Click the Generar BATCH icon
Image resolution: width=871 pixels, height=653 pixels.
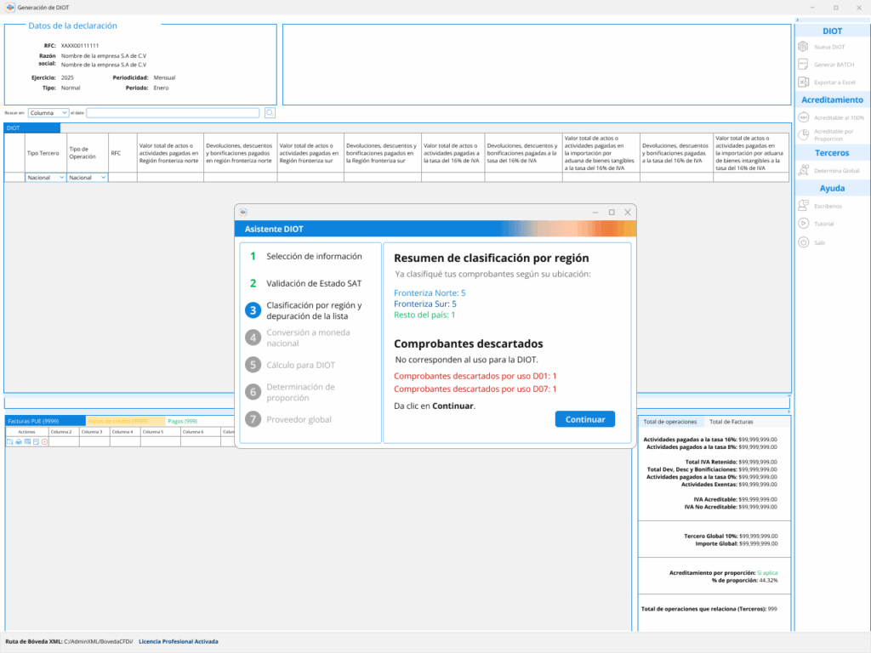click(803, 65)
